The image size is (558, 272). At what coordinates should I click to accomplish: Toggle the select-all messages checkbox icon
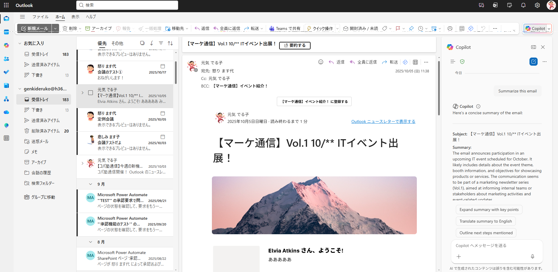142,43
